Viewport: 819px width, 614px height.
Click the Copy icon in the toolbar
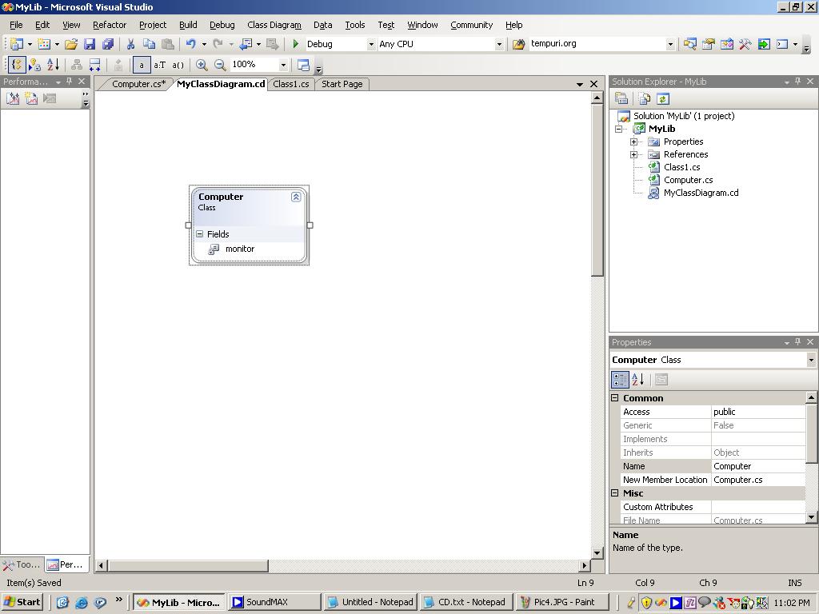point(149,45)
